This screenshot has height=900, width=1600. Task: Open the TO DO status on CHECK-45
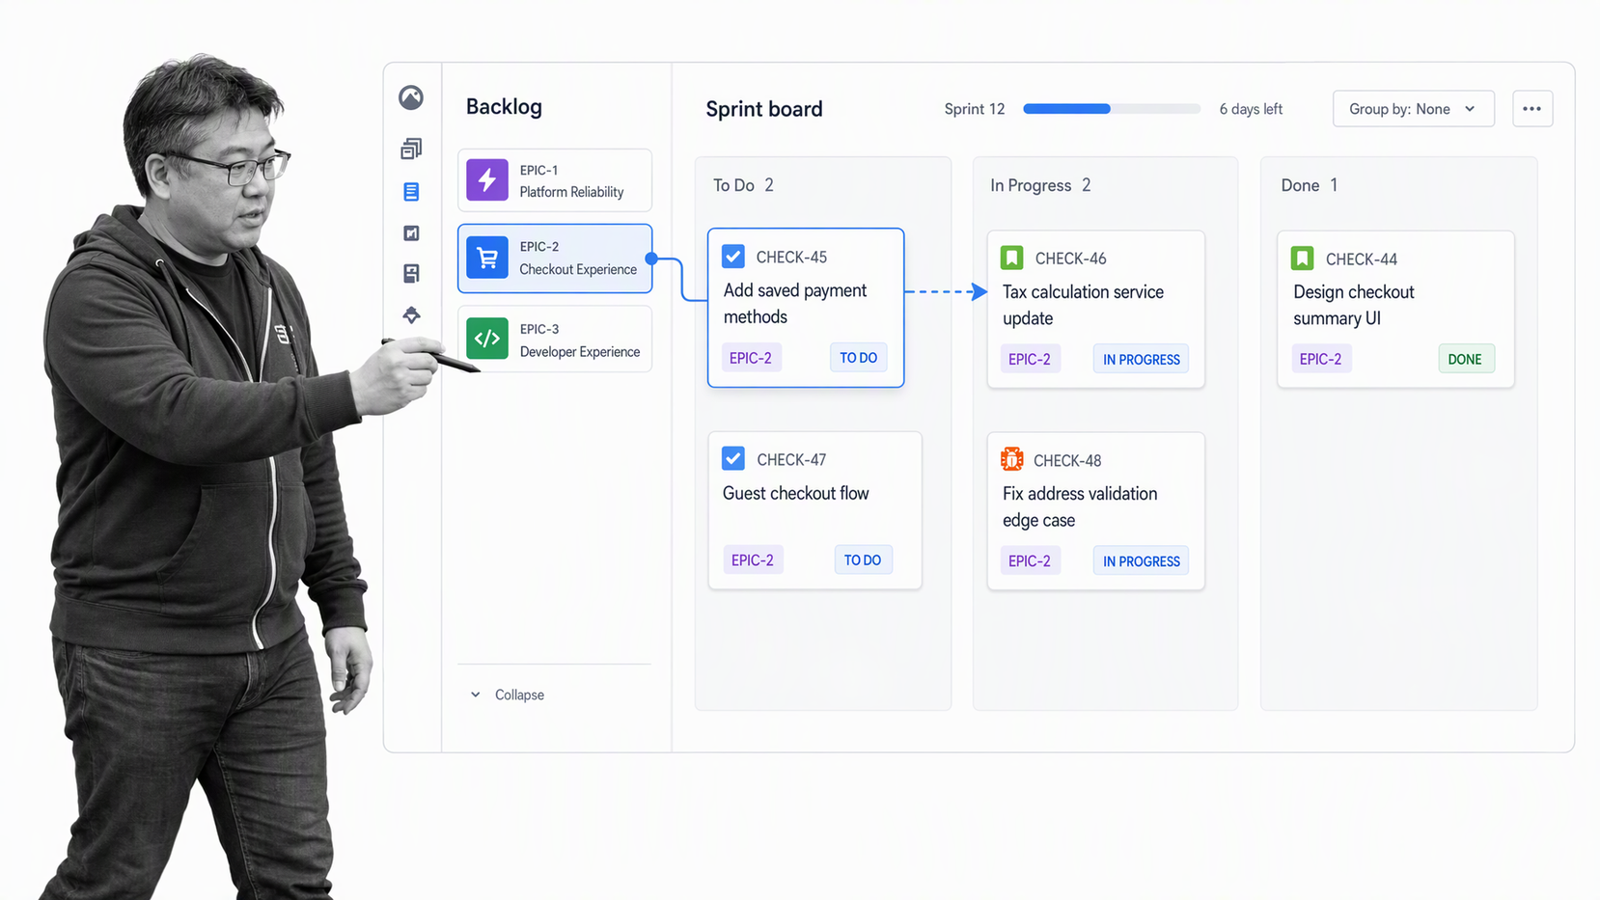click(858, 358)
